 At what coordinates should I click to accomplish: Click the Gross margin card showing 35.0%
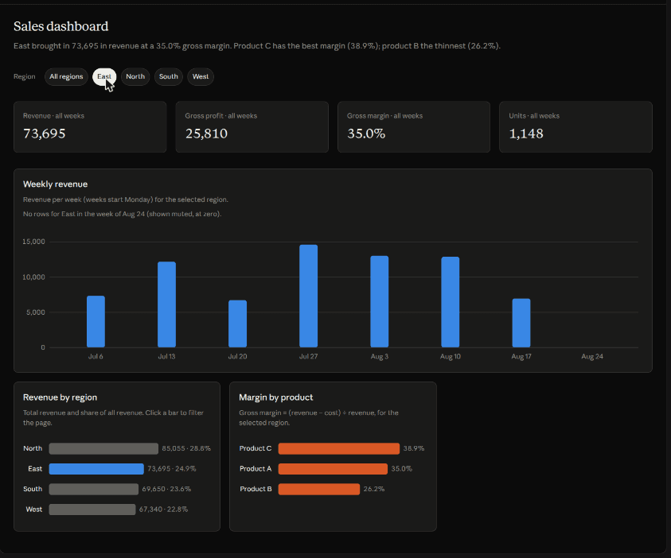click(x=414, y=127)
